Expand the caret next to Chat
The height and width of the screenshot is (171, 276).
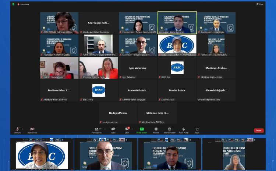click(132, 129)
